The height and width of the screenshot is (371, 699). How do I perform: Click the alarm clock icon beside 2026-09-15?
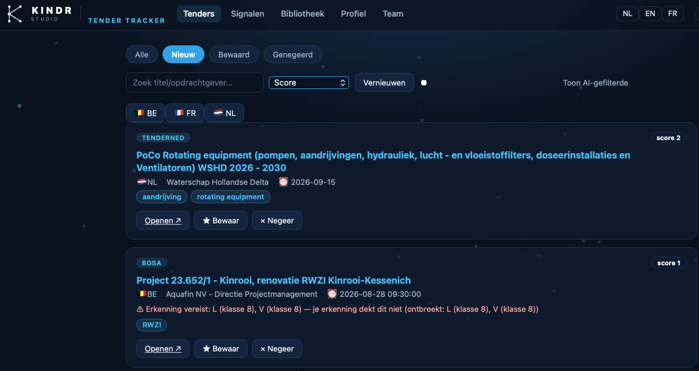tap(283, 181)
